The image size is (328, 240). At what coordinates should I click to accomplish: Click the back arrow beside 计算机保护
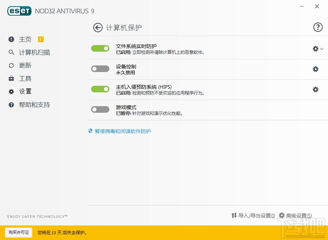click(98, 27)
